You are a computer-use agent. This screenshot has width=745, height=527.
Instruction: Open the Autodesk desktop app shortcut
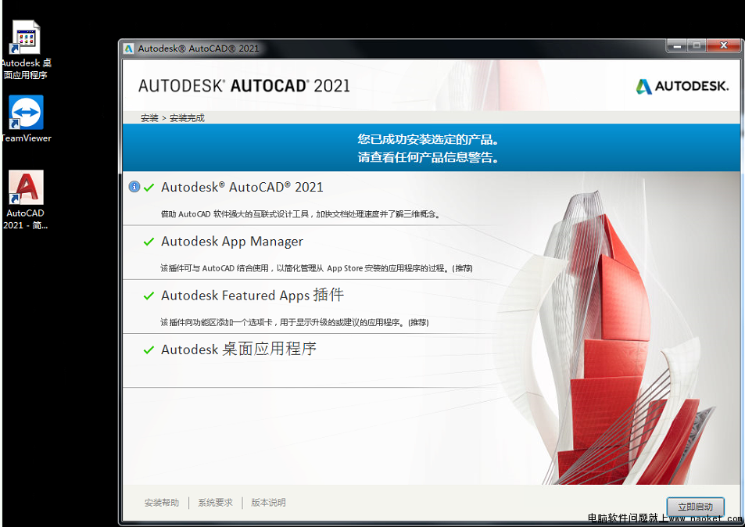point(26,50)
